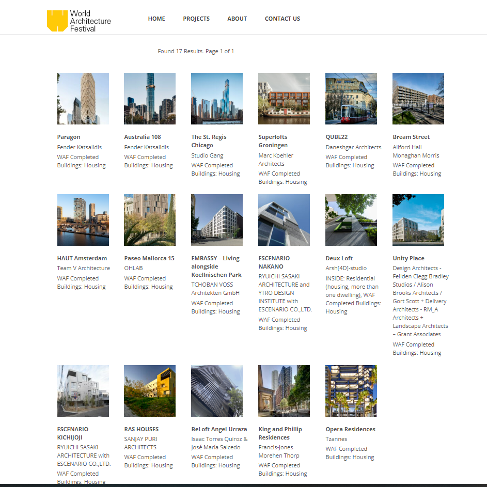Click EMBASSY – Living alongside Koellnischen Park title
Screen dimensions: 487x487
[216, 266]
